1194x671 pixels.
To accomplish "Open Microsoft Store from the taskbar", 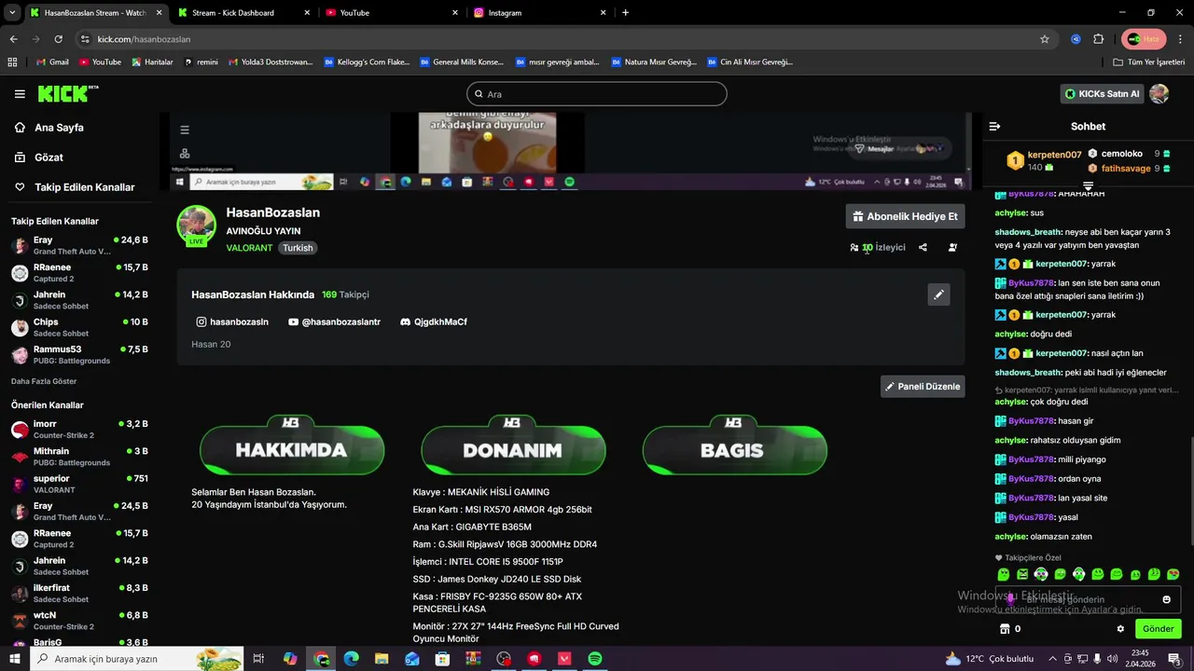I will coord(443,659).
